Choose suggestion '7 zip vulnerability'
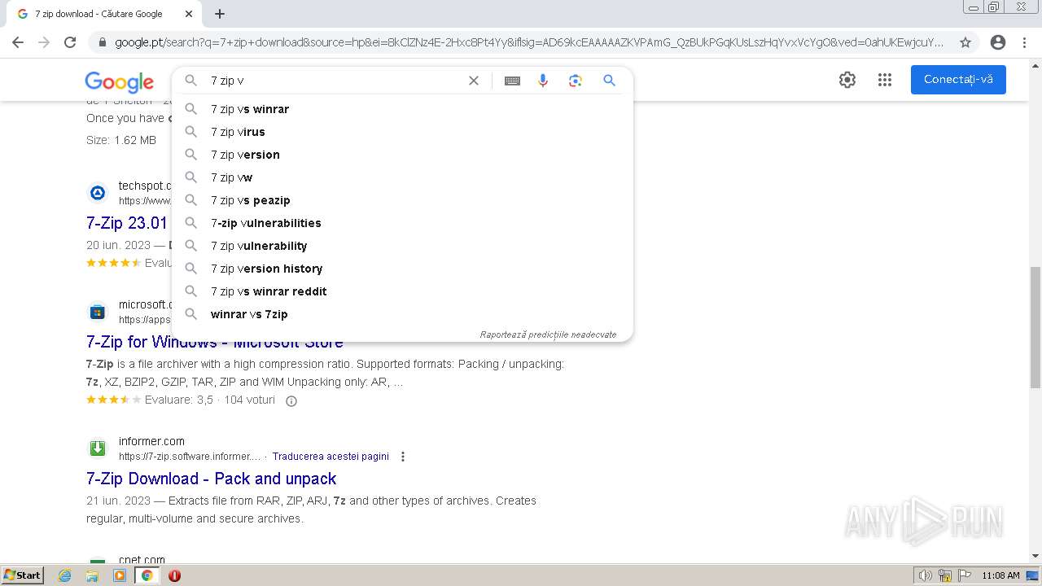 pos(402,246)
